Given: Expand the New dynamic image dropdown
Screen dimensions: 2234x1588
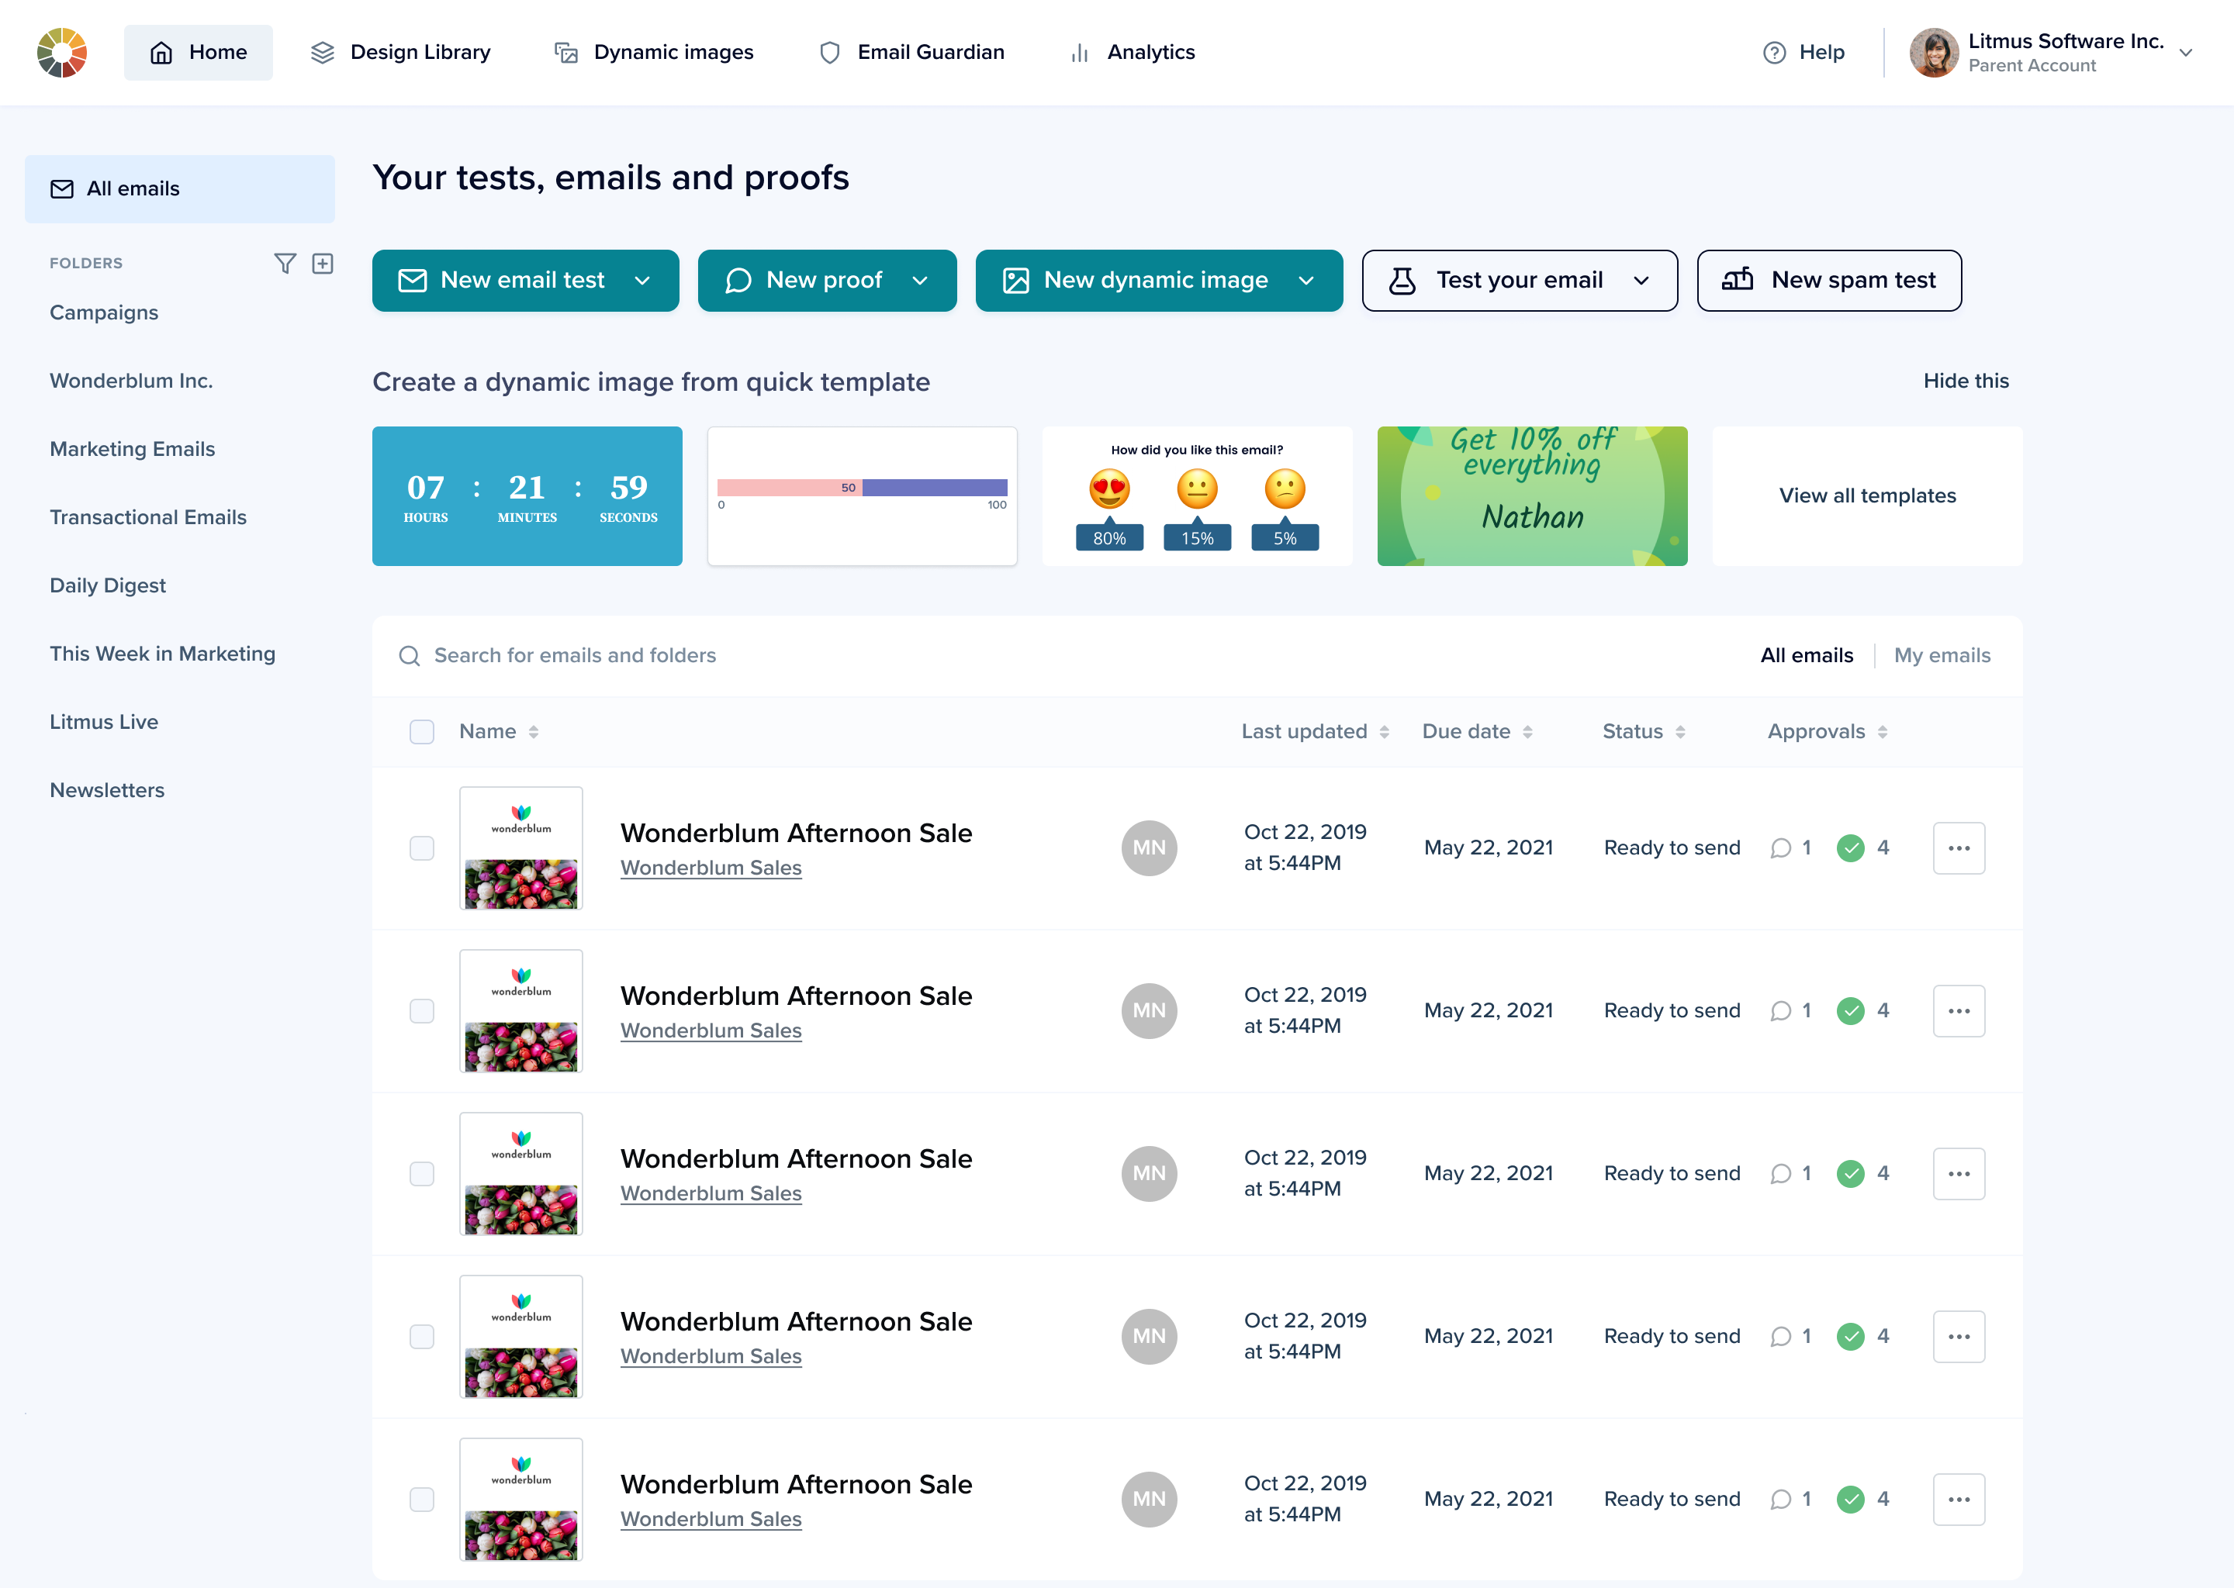Looking at the screenshot, I should pos(1305,281).
